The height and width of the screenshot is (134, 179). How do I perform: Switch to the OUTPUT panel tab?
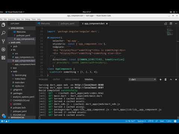point(56,79)
